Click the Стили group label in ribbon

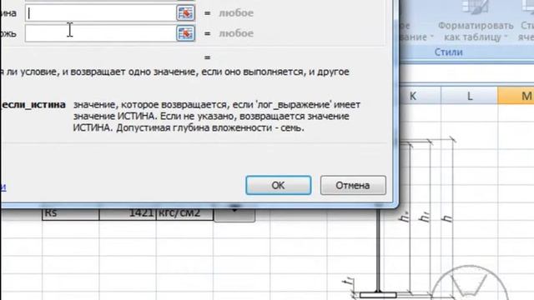coord(449,52)
